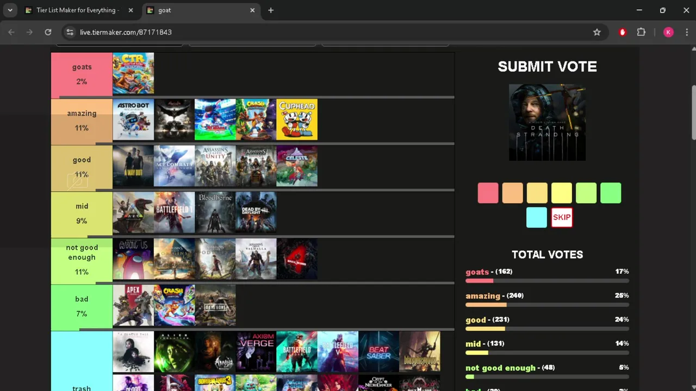Open site information icon in address bar
This screenshot has height=391, width=696.
[70, 32]
